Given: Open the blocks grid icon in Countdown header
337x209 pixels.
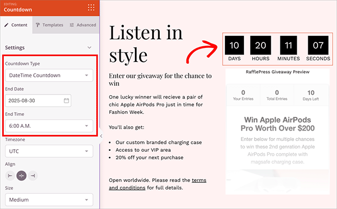Looking at the screenshot, I should (91, 7).
